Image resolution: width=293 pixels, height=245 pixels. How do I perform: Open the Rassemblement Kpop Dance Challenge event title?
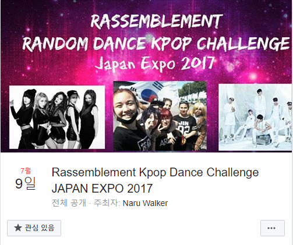click(155, 180)
